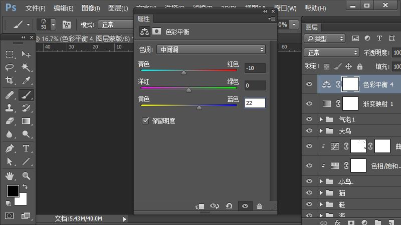This screenshot has height=225, width=401.
Task: Delete the adjustment layer via trash icon
Action: point(259,206)
